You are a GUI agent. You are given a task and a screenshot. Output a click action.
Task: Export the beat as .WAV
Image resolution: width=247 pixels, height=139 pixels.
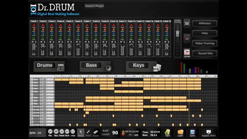click(208, 133)
